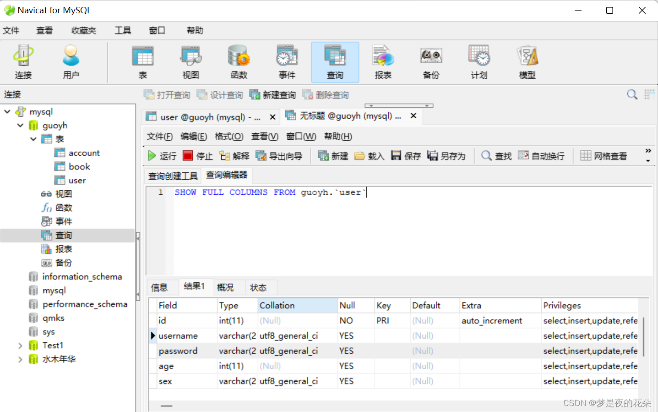658x412 pixels.
Task: Collapse the 表 tables node
Action: coord(33,139)
